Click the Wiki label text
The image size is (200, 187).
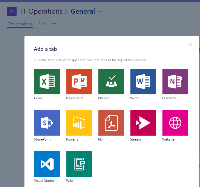pyautogui.click(x=69, y=181)
